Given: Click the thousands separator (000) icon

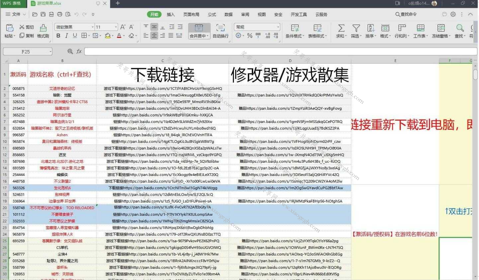Looking at the screenshot, I should click(258, 36).
